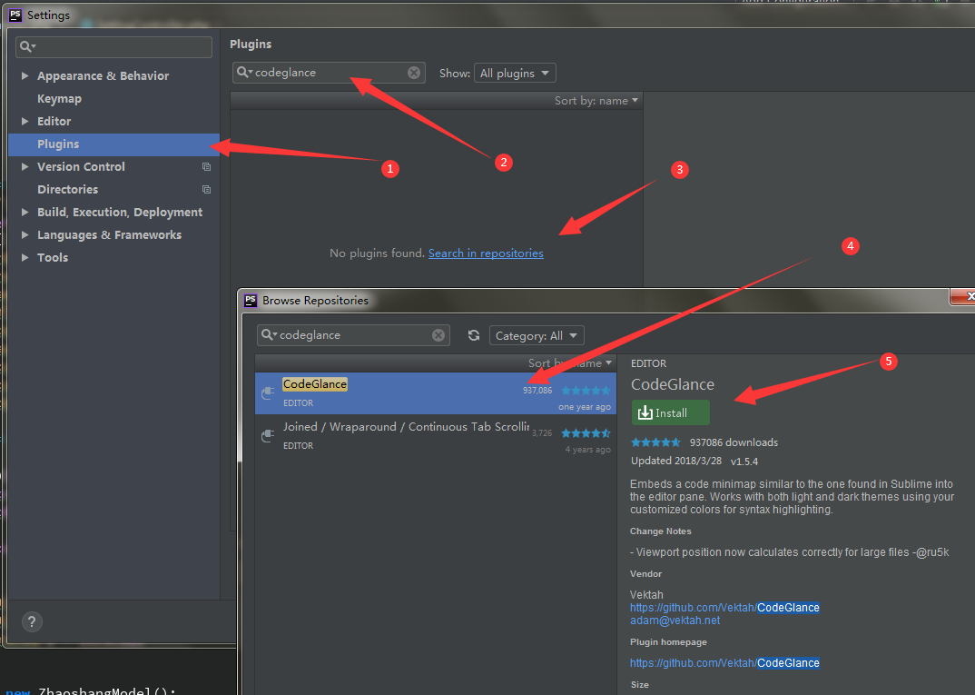
Task: Open the GitHub link under Plugin homepage
Action: click(724, 663)
